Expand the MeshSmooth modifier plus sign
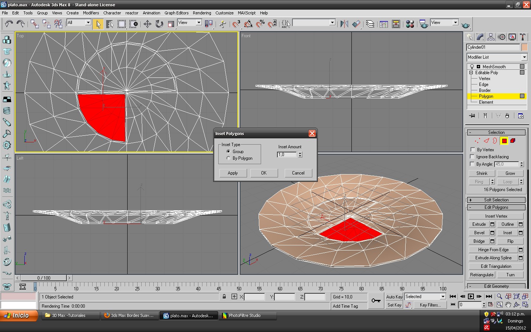 click(478, 67)
